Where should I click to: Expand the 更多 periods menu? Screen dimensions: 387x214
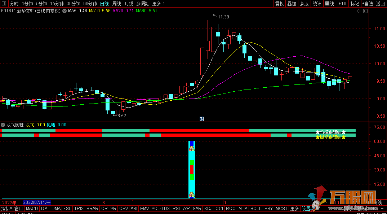tap(158, 4)
